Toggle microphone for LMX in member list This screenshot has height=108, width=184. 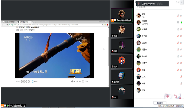click(181, 77)
